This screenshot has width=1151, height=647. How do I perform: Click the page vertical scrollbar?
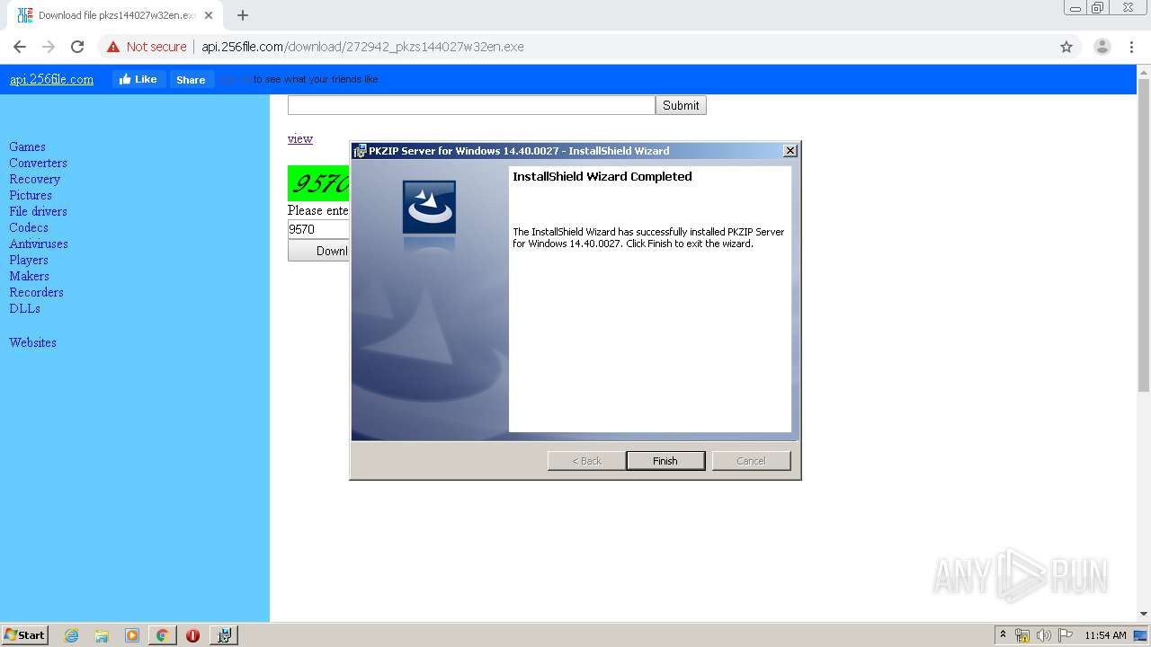[x=1144, y=234]
